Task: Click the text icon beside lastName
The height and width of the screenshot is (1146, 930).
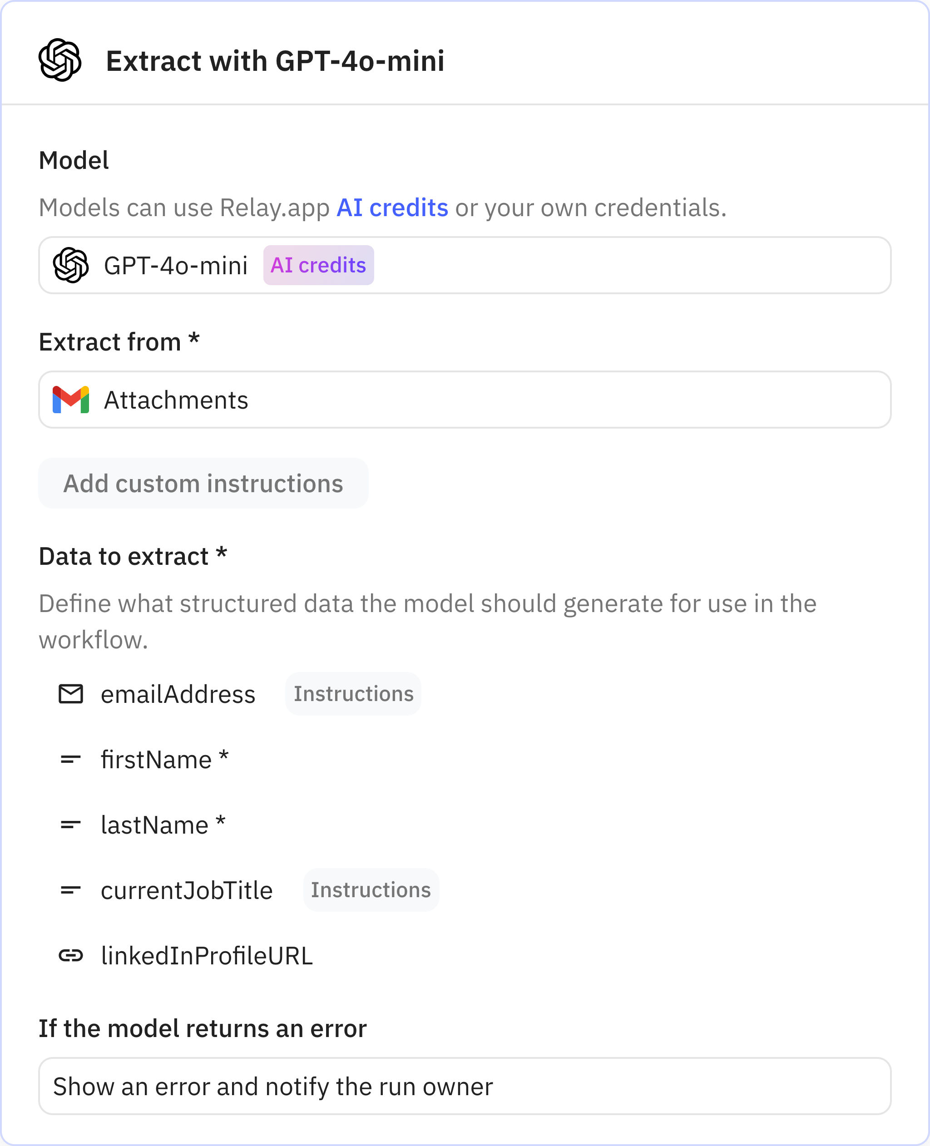Action: coord(71,825)
